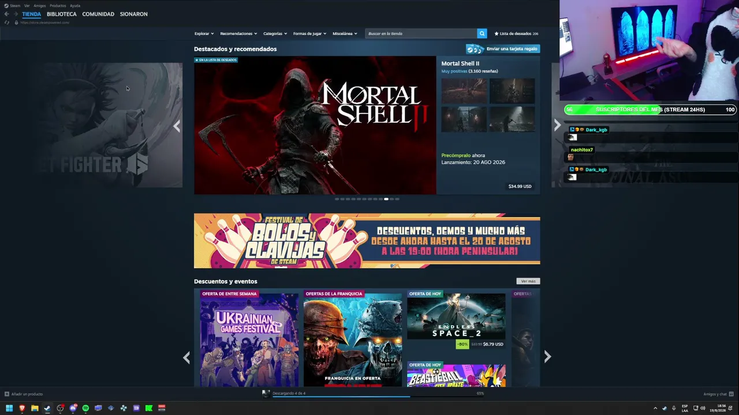
Task: Open the Mortal Shell II featured banner
Action: 315,125
